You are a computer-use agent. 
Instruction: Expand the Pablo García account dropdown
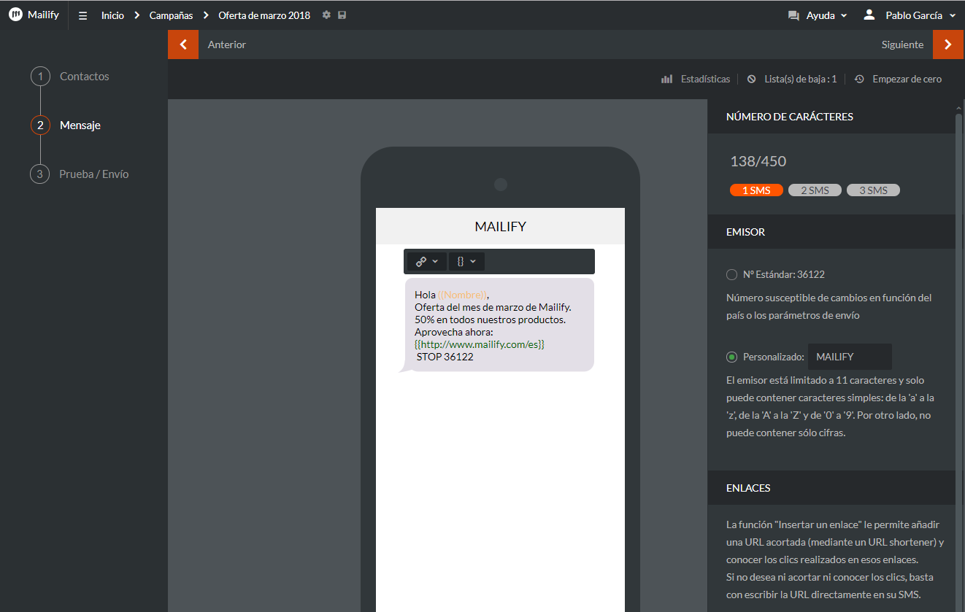pyautogui.click(x=953, y=15)
